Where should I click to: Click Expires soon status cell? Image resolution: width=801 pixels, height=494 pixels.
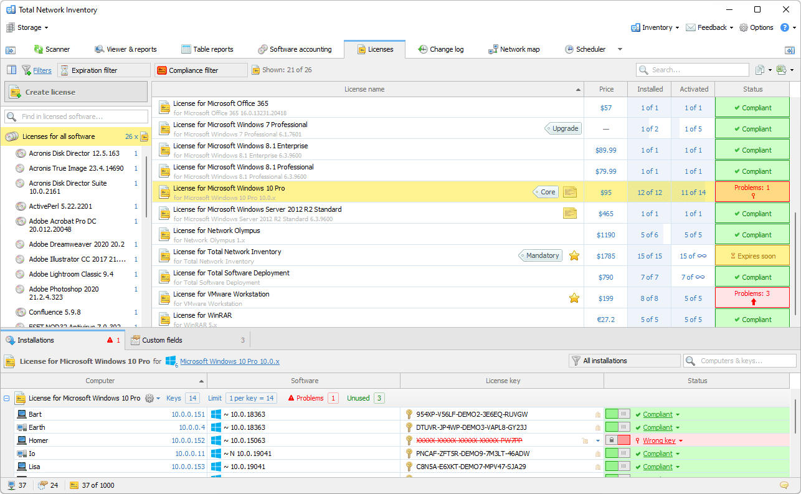(x=752, y=256)
